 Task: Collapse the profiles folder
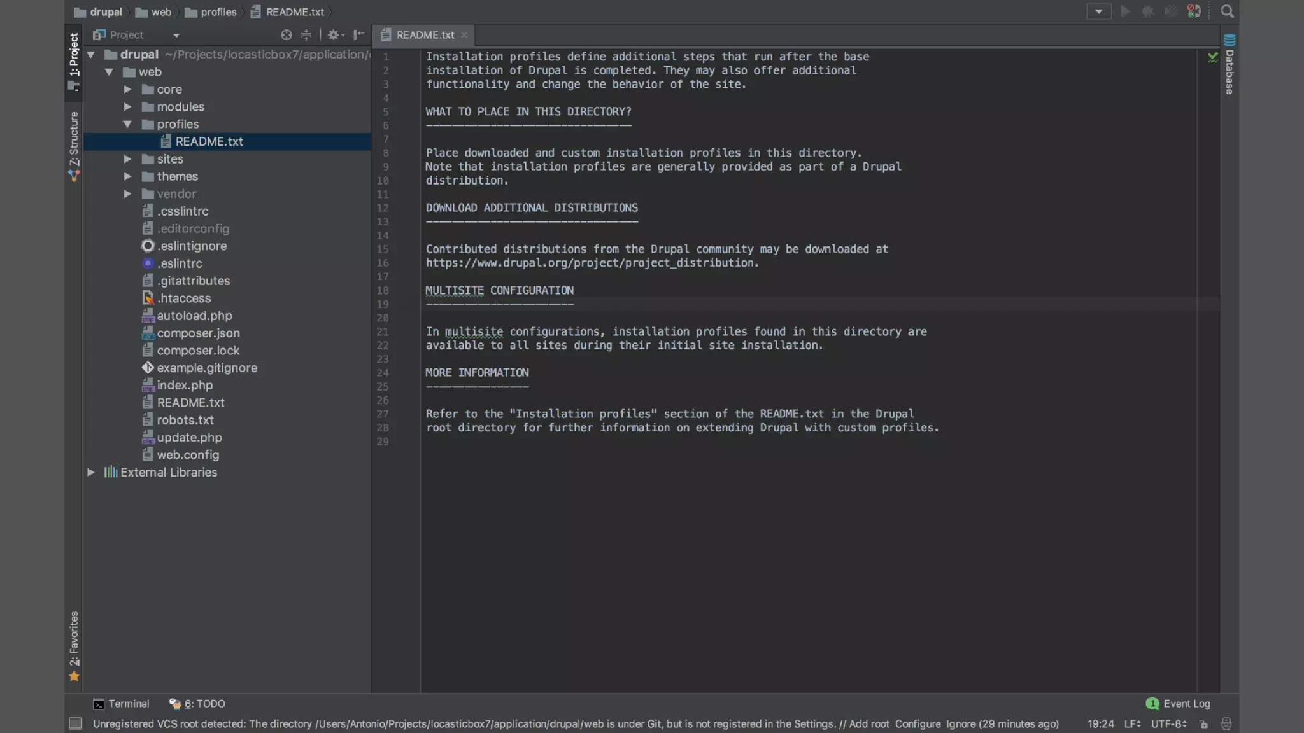pos(127,124)
